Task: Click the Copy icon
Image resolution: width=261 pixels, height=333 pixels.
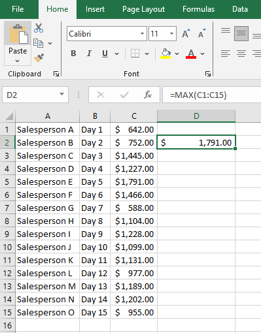Action: (38, 43)
